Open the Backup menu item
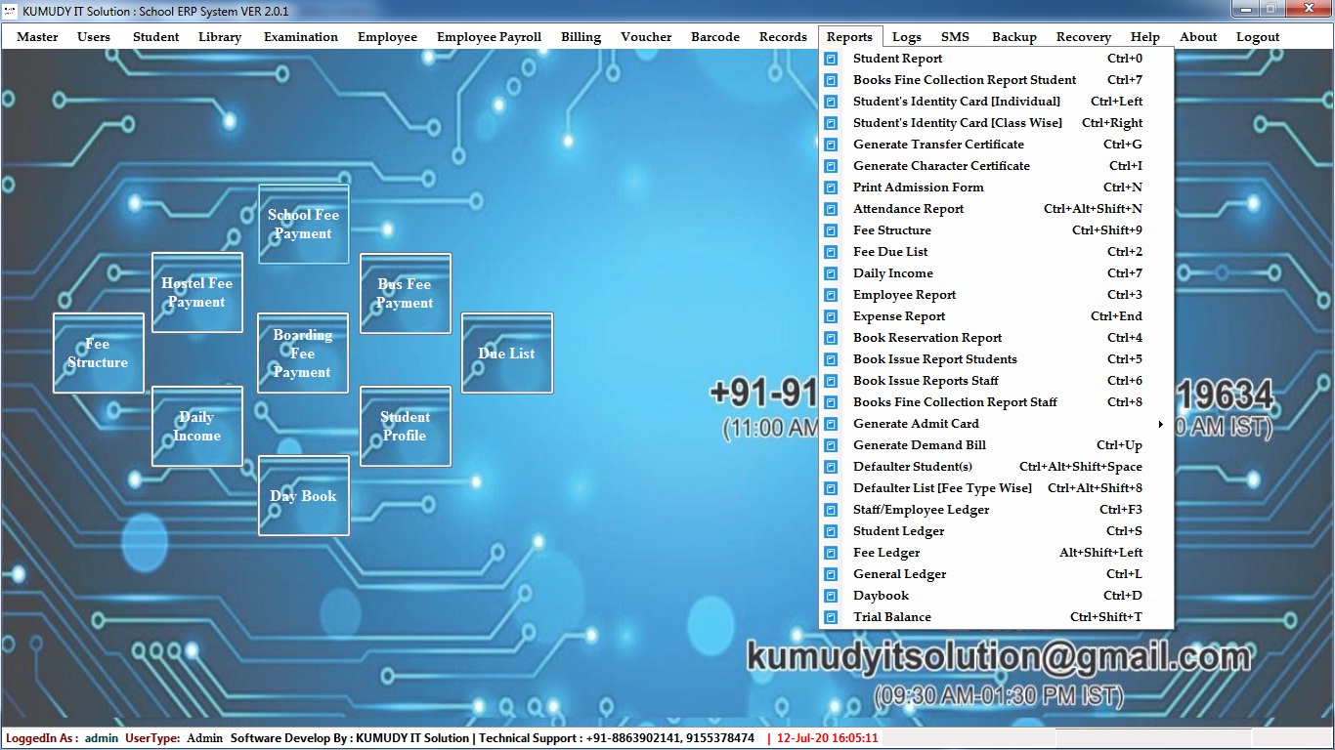1335x750 pixels. point(1013,37)
